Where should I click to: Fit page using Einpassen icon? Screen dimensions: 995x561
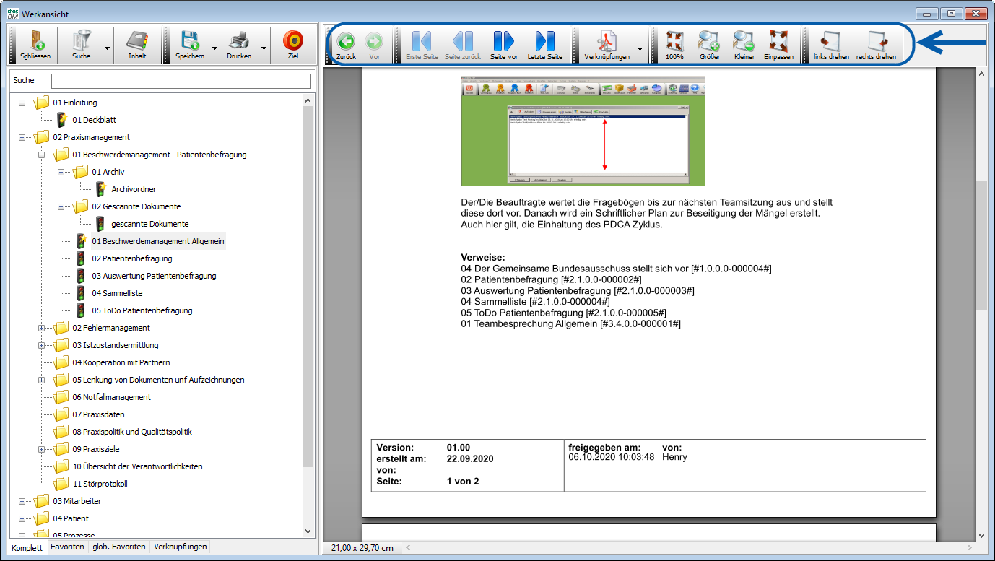coord(778,45)
